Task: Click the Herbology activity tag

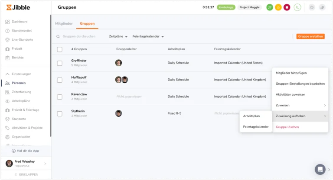Action: [226, 7]
